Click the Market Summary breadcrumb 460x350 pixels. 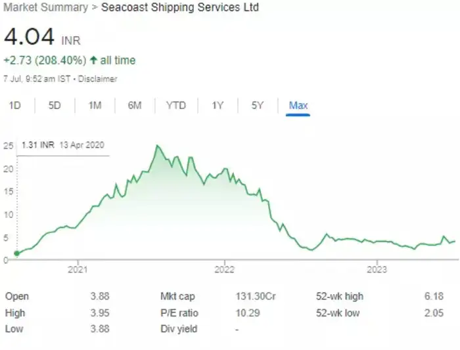coord(45,8)
